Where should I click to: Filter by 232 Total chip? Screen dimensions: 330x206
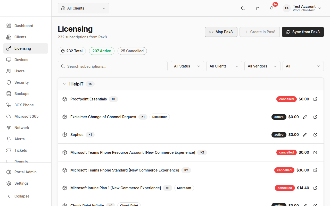[x=72, y=51]
